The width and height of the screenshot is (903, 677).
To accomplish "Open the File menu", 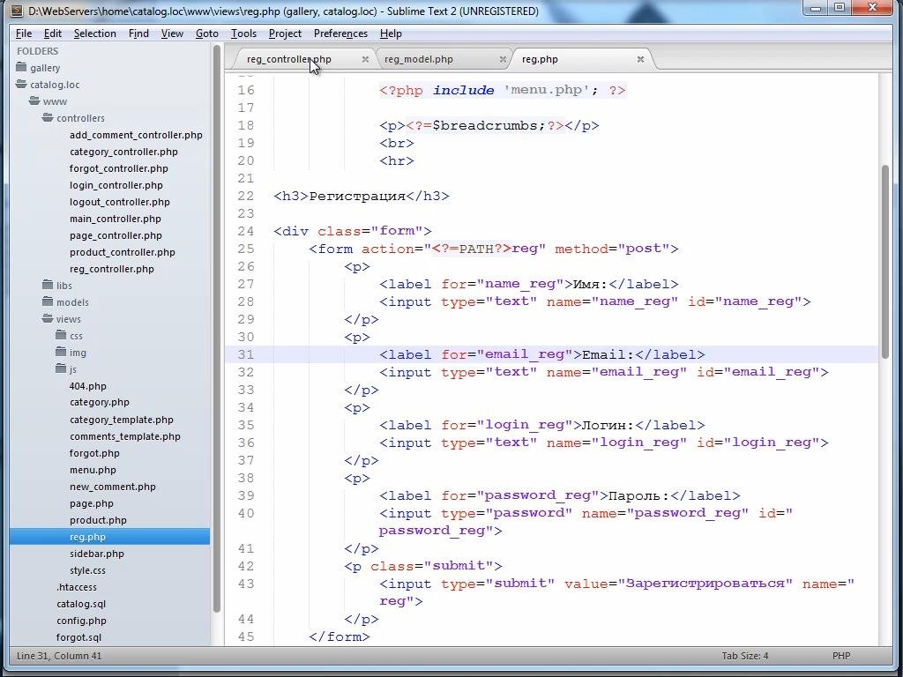I will [x=24, y=33].
